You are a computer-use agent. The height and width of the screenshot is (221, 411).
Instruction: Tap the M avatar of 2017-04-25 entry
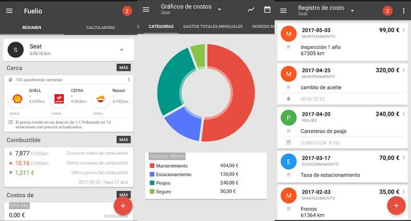pyautogui.click(x=289, y=74)
